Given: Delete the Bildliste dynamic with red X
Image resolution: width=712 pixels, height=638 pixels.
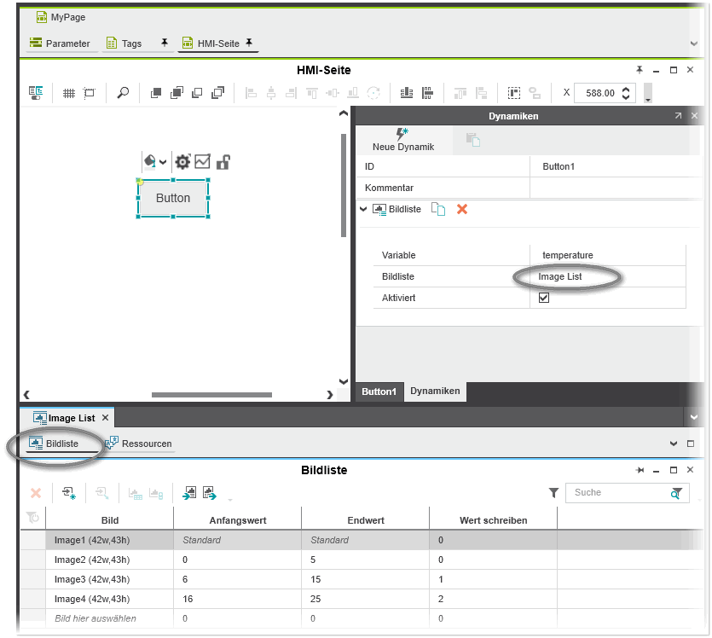Looking at the screenshot, I should pyautogui.click(x=462, y=209).
